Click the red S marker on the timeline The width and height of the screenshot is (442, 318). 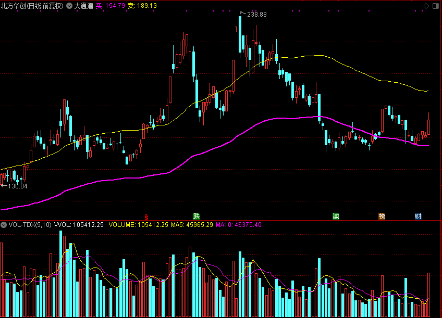coord(146,217)
